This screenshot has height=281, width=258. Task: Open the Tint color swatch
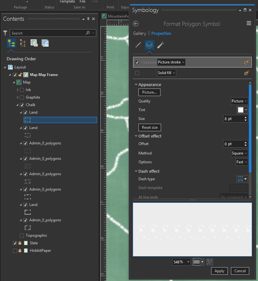pyautogui.click(x=242, y=110)
